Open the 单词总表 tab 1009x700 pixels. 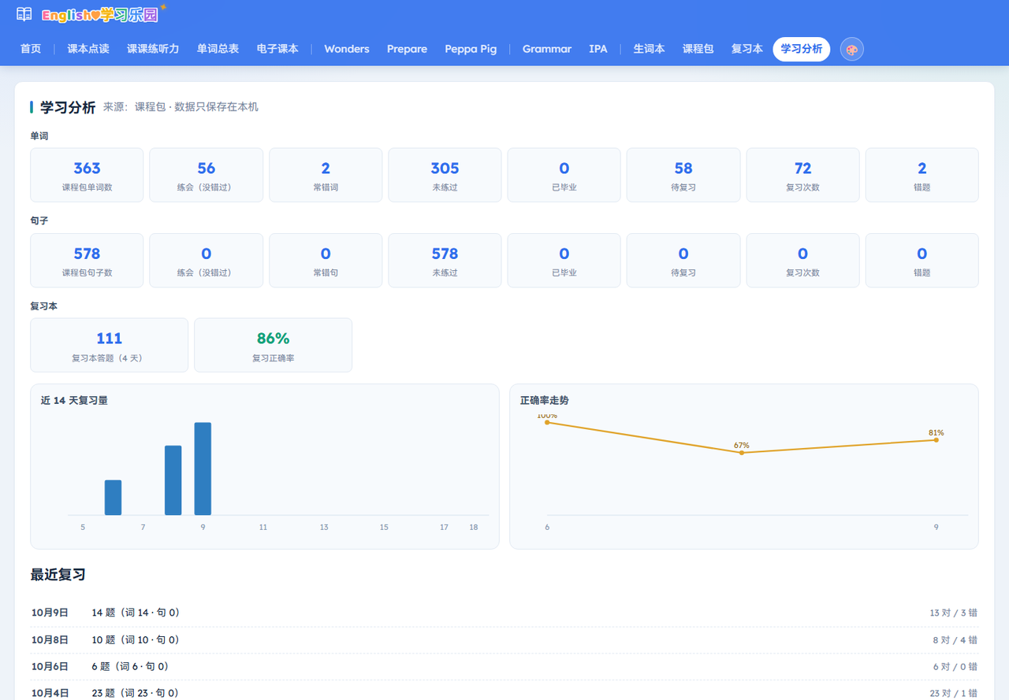218,49
